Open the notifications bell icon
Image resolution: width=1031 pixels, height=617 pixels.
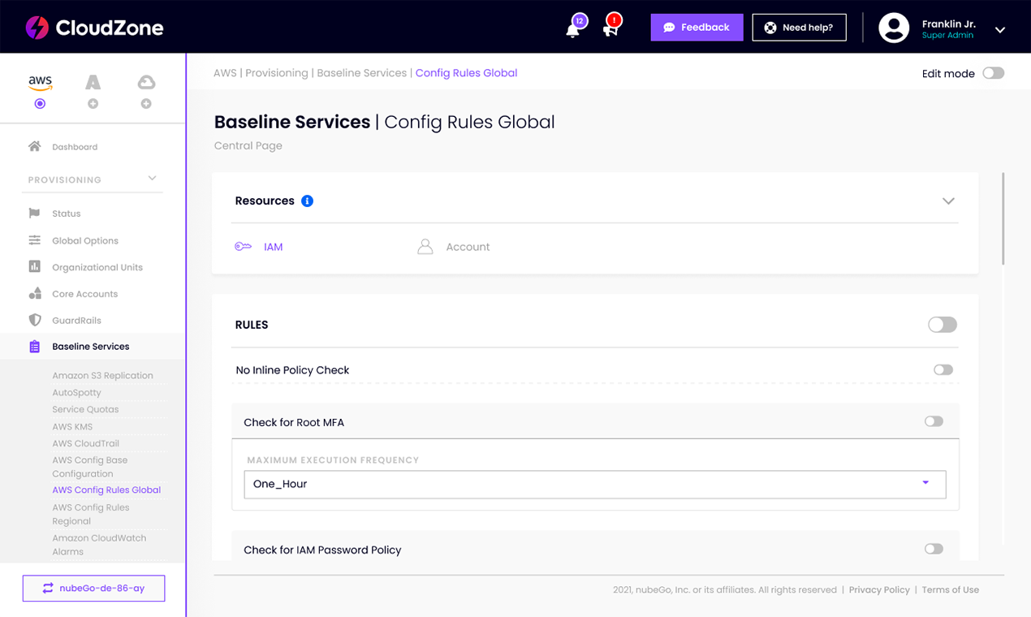tap(573, 30)
